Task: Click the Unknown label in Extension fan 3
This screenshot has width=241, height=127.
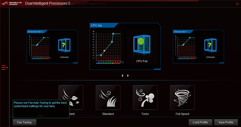Action: (64, 57)
